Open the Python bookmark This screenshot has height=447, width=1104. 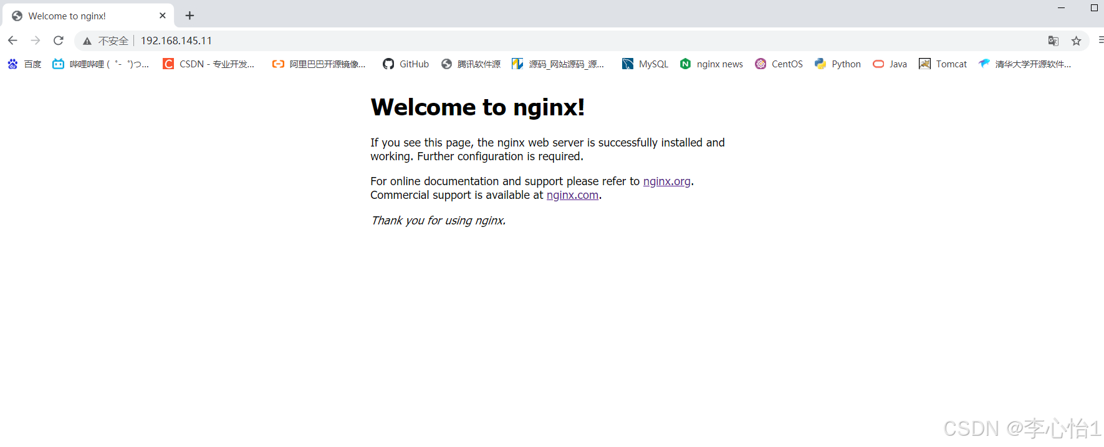838,64
